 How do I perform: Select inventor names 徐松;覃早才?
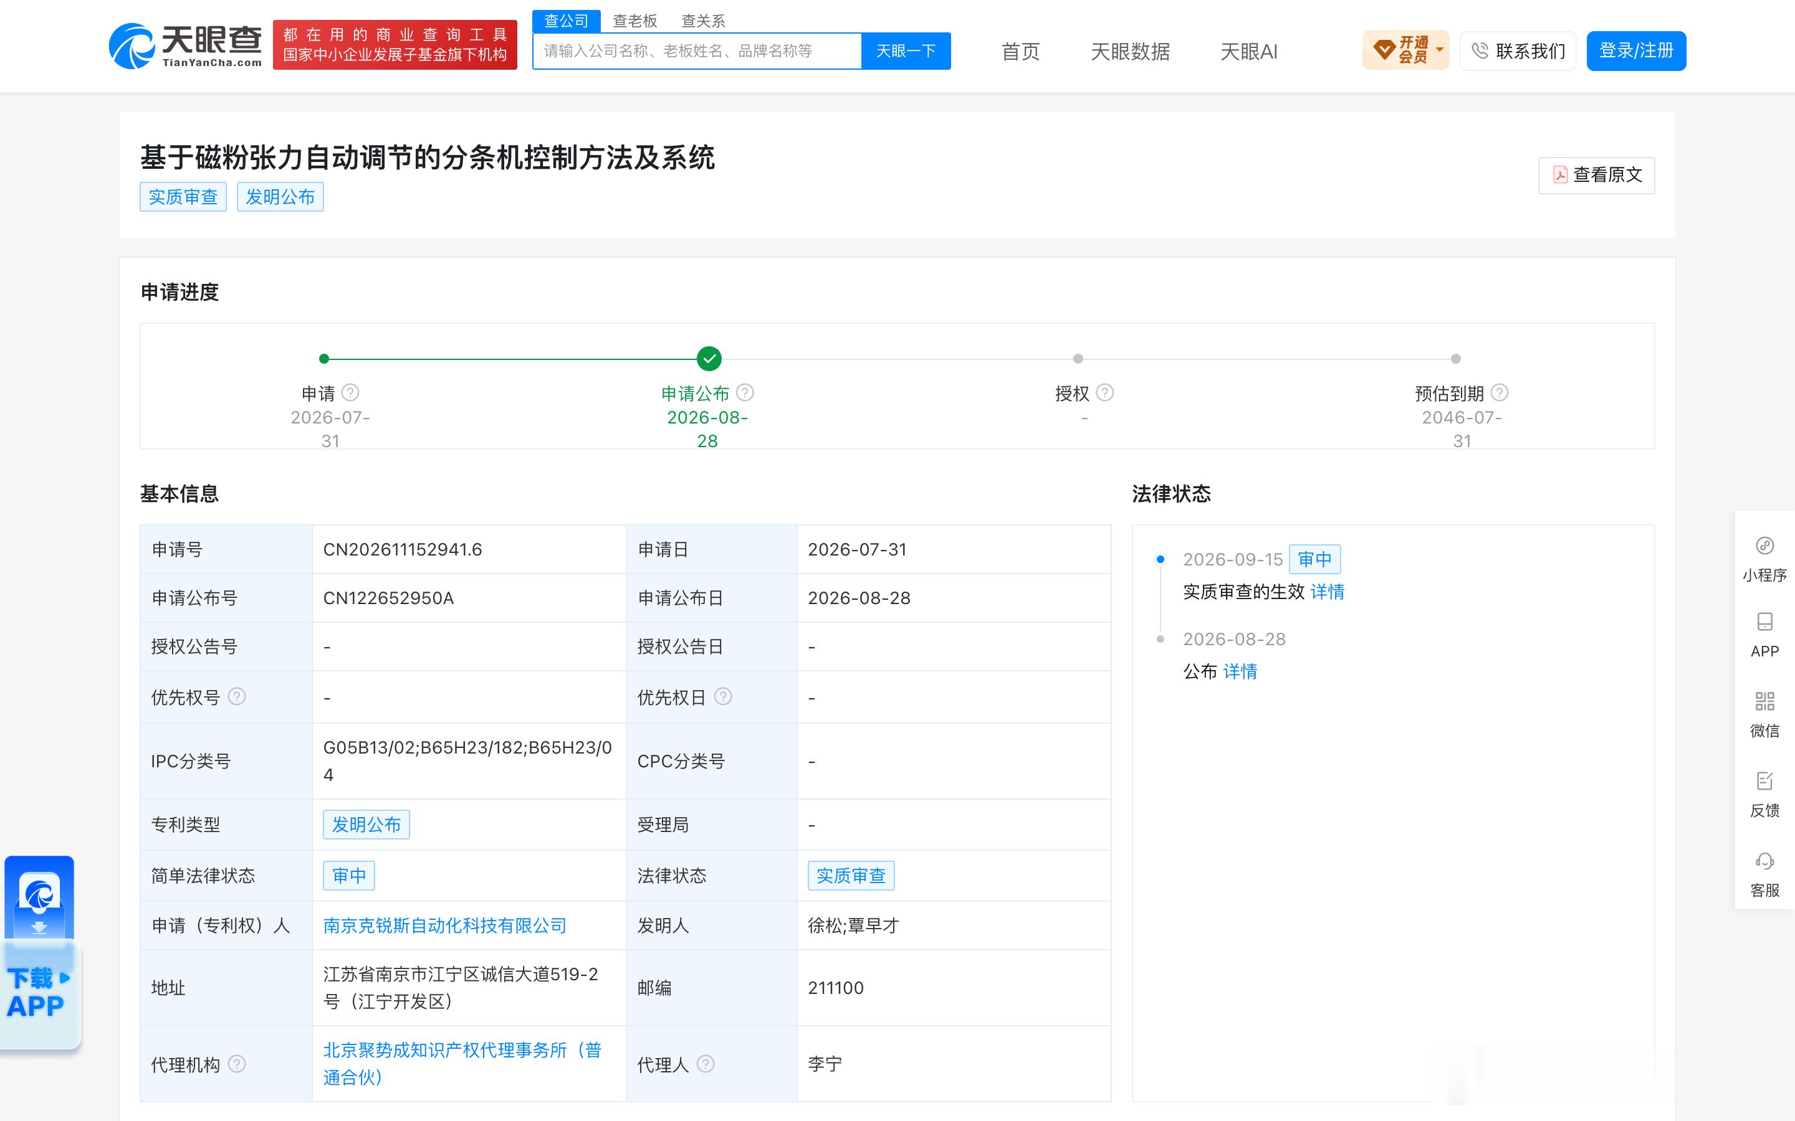854,925
